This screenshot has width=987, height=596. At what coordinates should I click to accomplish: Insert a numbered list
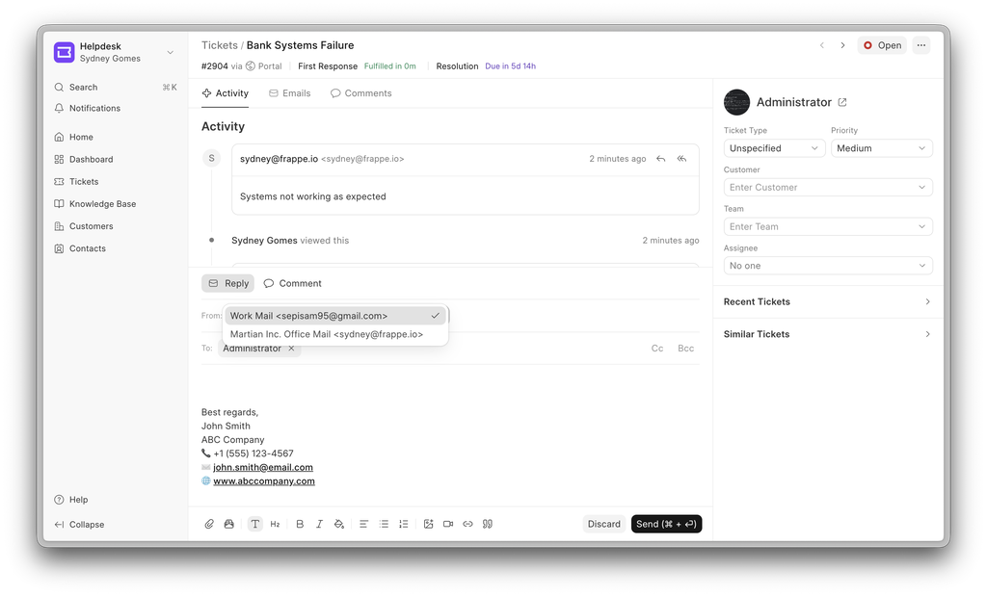(403, 524)
